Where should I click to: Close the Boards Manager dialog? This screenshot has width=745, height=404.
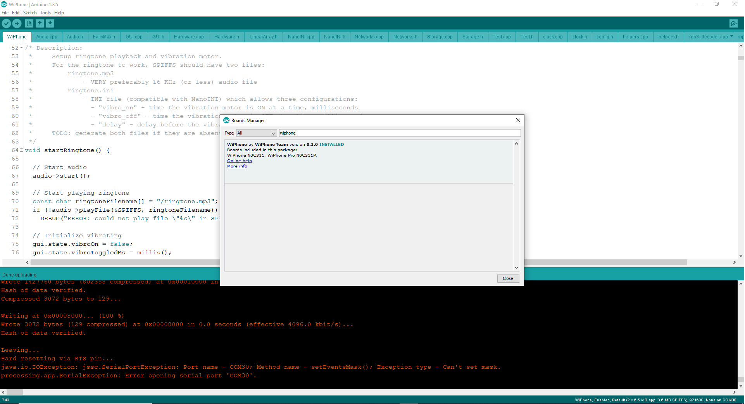[508, 278]
